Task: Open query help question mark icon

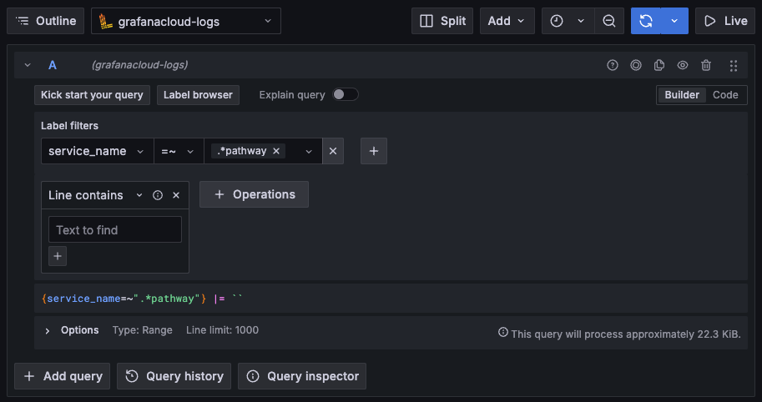Action: pos(613,65)
